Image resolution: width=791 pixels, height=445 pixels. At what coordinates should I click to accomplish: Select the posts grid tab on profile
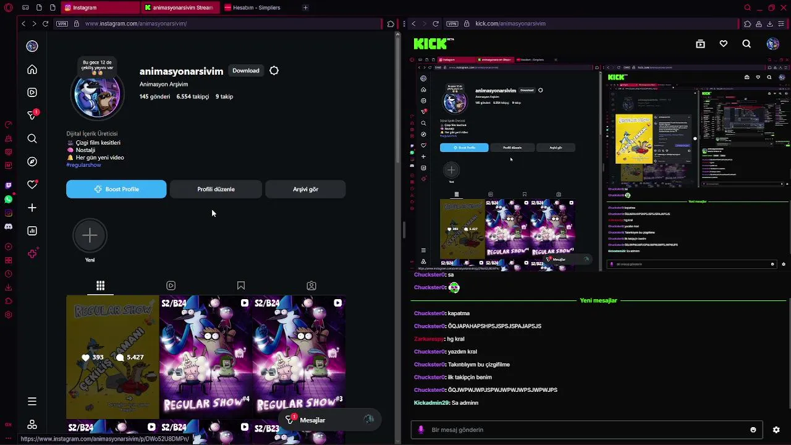(100, 286)
